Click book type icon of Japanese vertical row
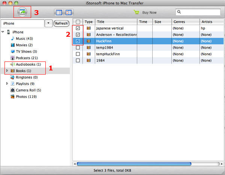The width and height of the screenshot is (225, 175). [x=88, y=28]
